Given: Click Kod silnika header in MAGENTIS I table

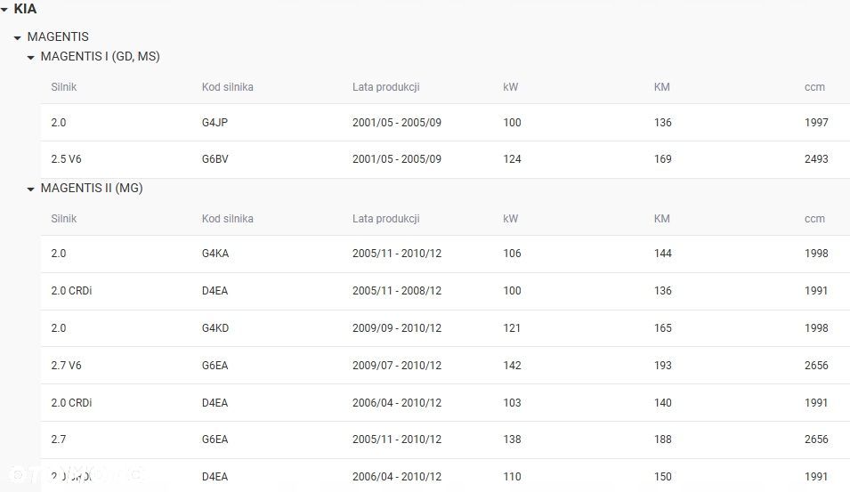Looking at the screenshot, I should (228, 86).
